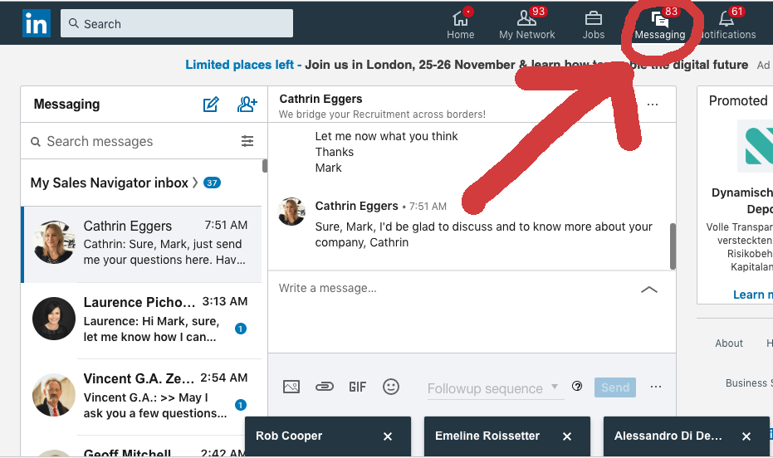Click unread badge on Vincent's conversation
The image size is (773, 458).
[241, 405]
